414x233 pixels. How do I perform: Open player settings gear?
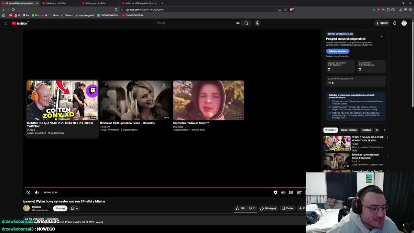[299, 193]
